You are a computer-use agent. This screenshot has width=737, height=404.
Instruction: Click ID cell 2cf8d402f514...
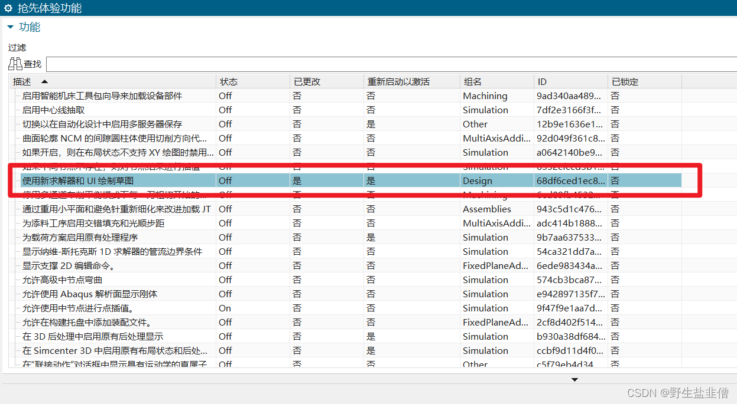(571, 322)
